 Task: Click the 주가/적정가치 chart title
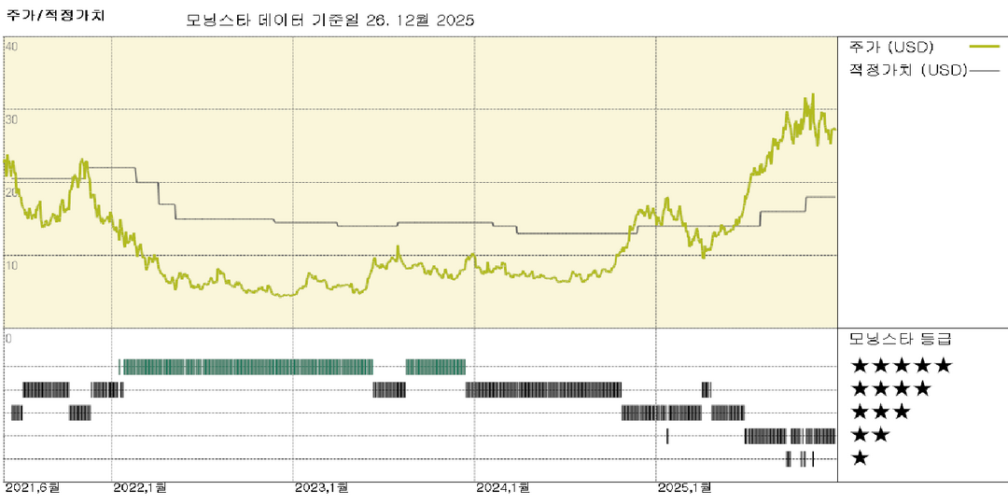pyautogui.click(x=55, y=18)
